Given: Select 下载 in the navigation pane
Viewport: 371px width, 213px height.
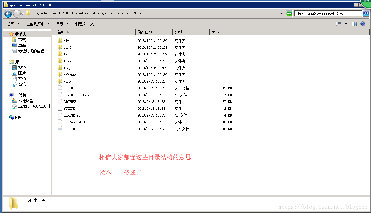Looking at the screenshot, I should tap(22, 40).
